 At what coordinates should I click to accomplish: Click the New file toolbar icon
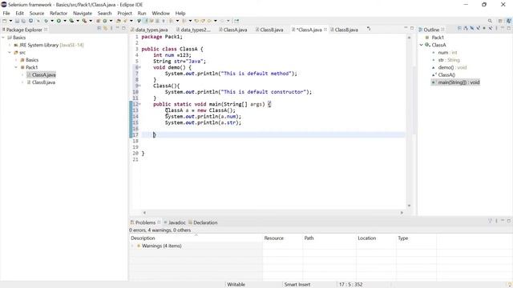point(4,21)
